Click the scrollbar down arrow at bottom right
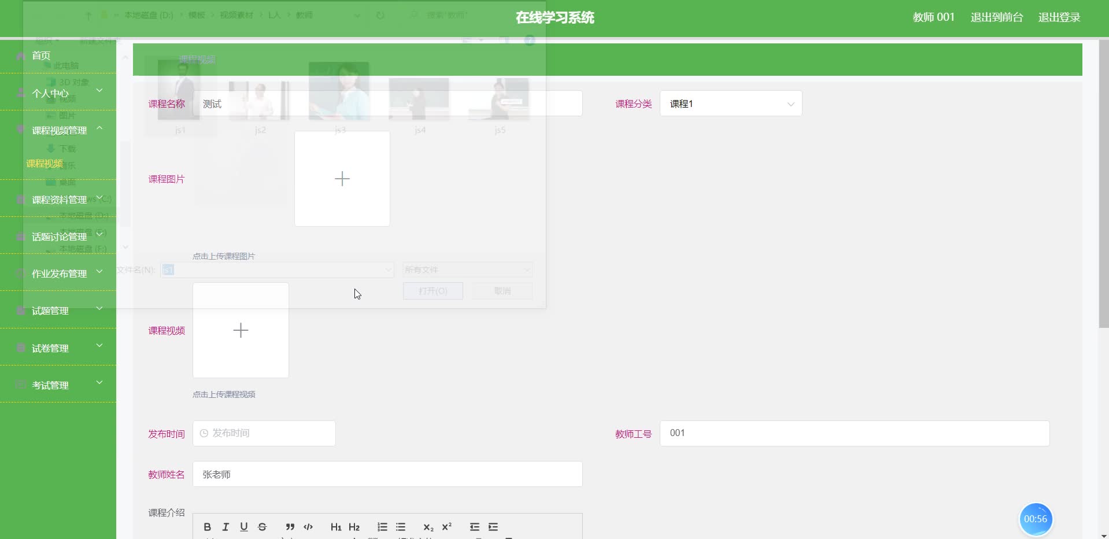The image size is (1109, 539). click(1104, 536)
